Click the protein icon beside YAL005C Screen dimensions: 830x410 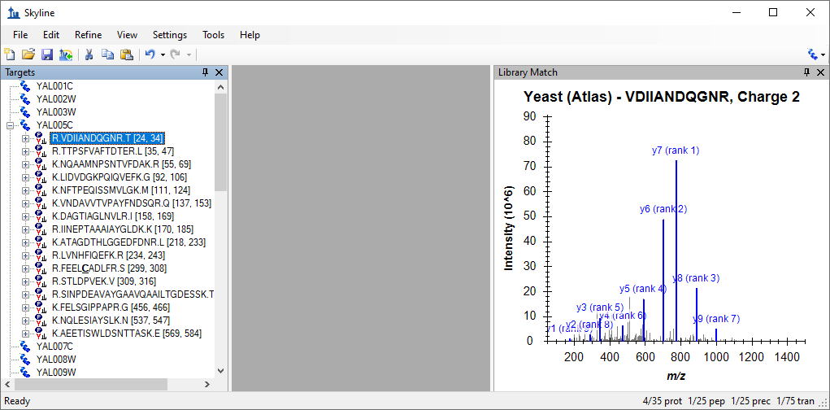(x=25, y=125)
